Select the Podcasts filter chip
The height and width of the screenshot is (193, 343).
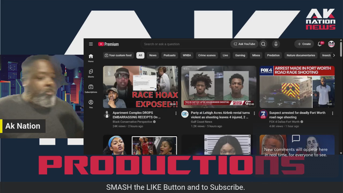coord(169,55)
